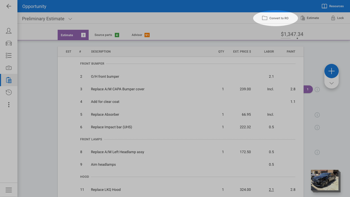
Task: Expand the Preliminary Estimate dropdown
Action: (70, 19)
